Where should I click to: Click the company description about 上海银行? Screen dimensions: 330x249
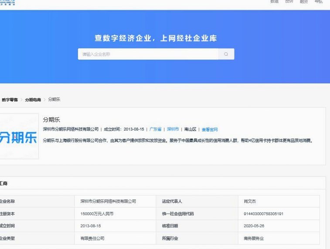click(x=178, y=140)
